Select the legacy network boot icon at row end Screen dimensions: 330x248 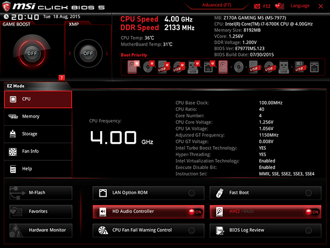[314, 67]
